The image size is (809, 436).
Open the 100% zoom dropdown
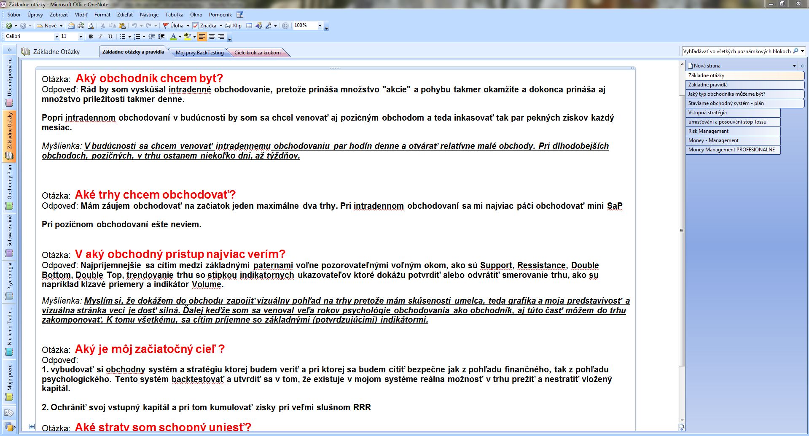tap(320, 26)
